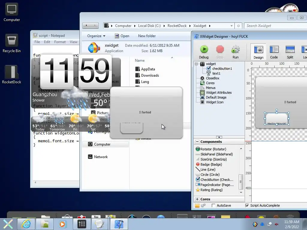Image resolution: width=307 pixels, height=230 pixels.
Task: Select the Downloads folder
Action: point(147,75)
